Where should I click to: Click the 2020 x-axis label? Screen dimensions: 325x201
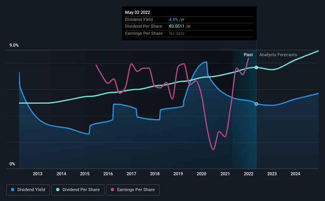201,174
